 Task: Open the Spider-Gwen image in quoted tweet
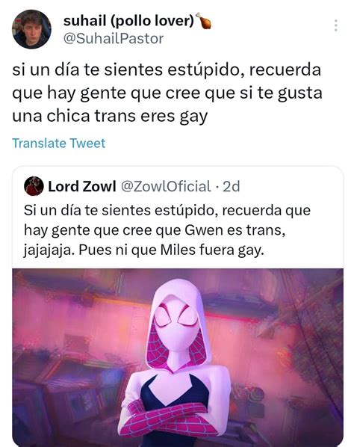[178, 357]
